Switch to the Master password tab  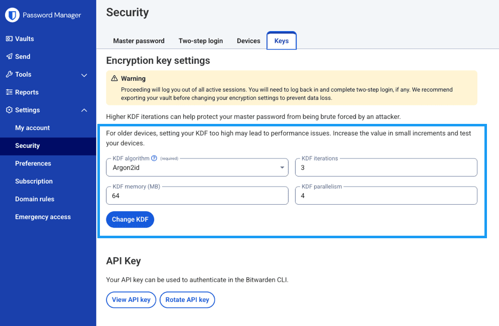[139, 41]
